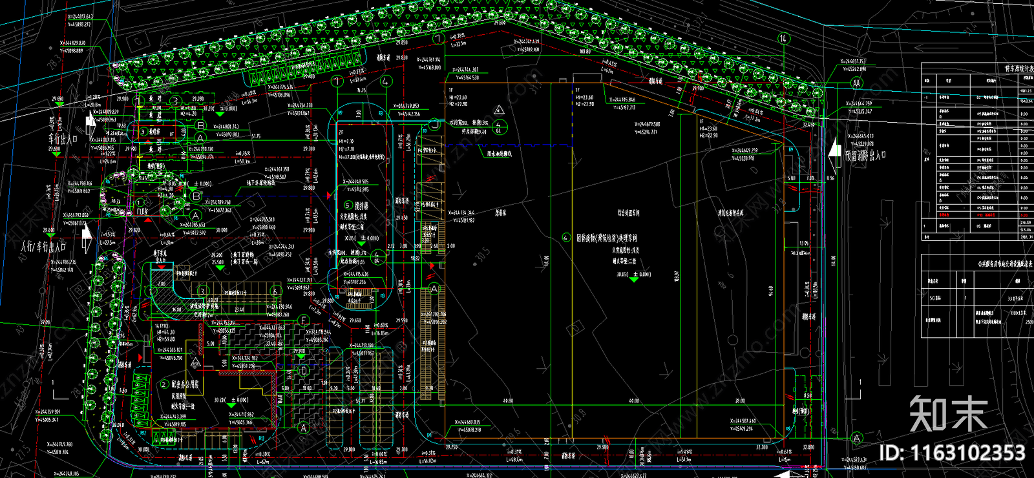Viewport: 1034px width, 478px height.
Task: Select the '(地下室负一层)' elevation note
Action: [x=244, y=262]
